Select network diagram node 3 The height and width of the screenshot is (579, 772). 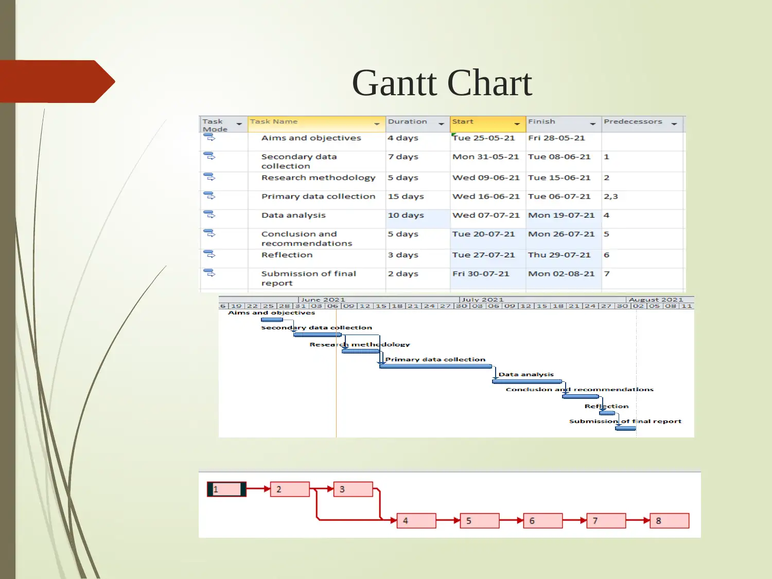click(x=353, y=489)
